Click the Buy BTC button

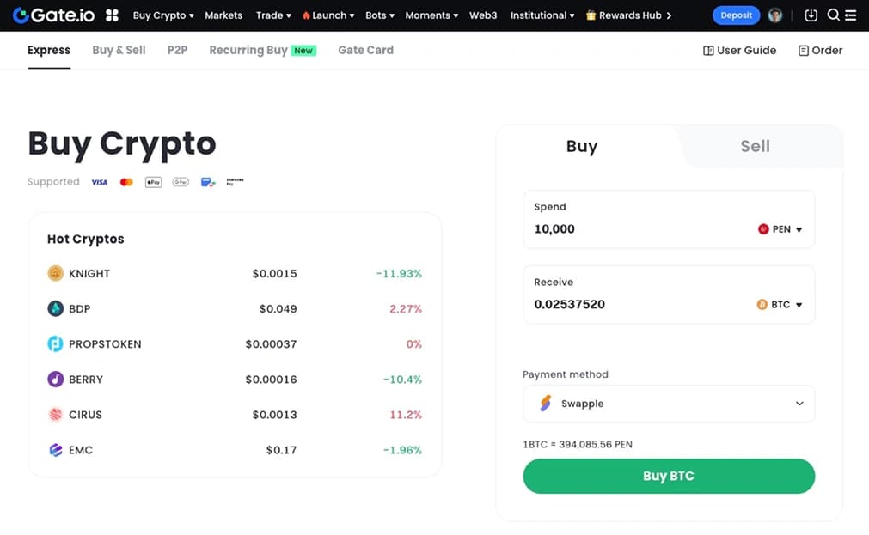669,476
